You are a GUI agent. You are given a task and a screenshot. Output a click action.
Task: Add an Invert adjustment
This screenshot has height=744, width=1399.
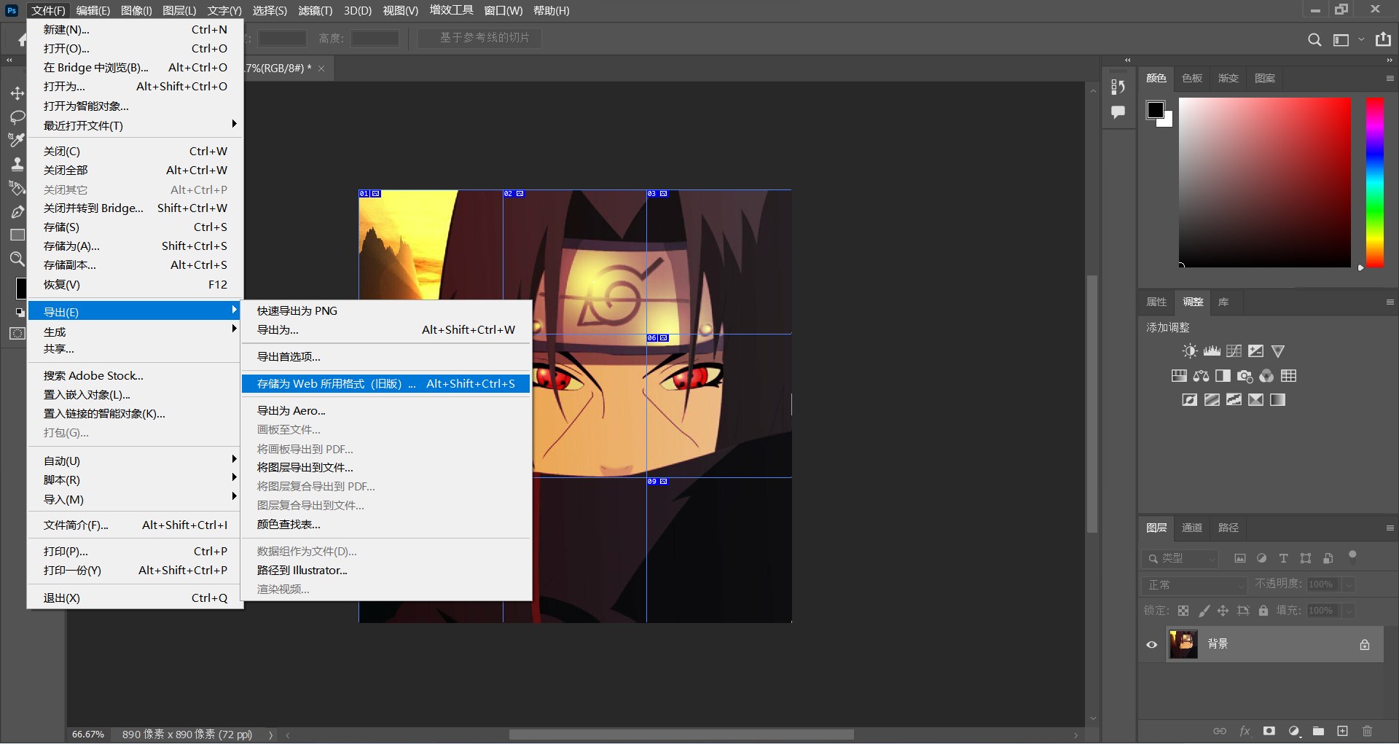click(x=1190, y=400)
